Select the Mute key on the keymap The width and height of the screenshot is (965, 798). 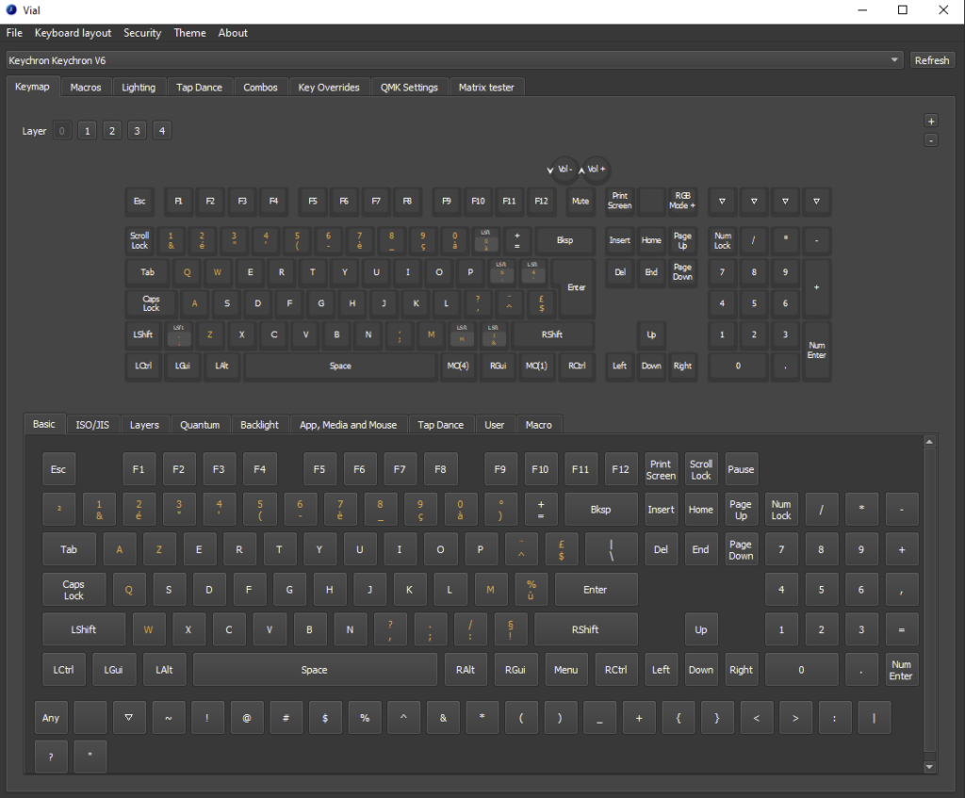tap(581, 202)
